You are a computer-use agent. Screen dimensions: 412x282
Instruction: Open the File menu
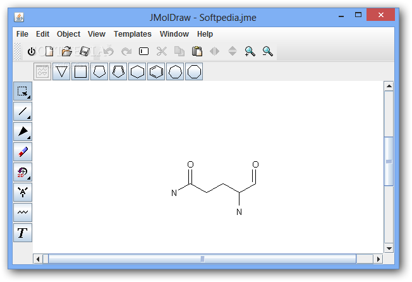[x=22, y=34]
